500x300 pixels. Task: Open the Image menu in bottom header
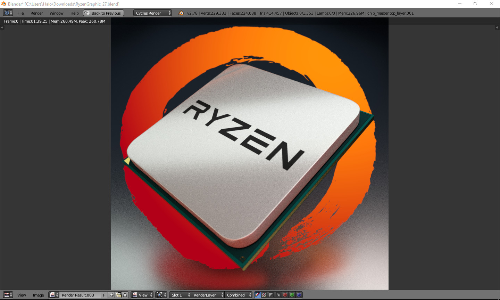click(x=38, y=295)
